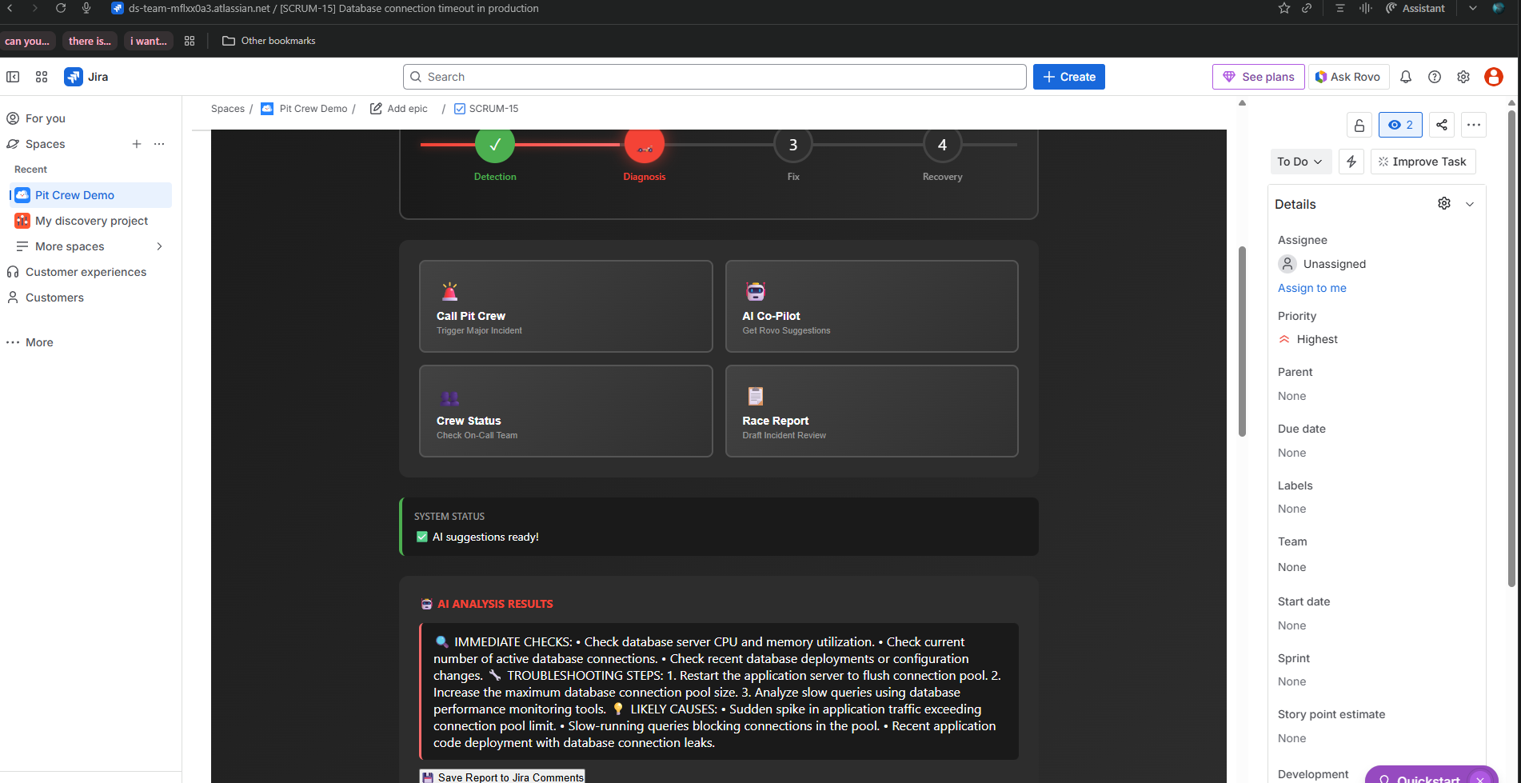Focus the Jira Search field

coord(715,77)
